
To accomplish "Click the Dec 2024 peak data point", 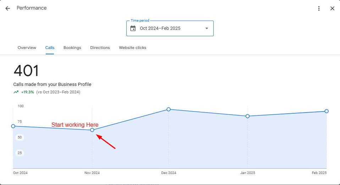I will coord(169,109).
